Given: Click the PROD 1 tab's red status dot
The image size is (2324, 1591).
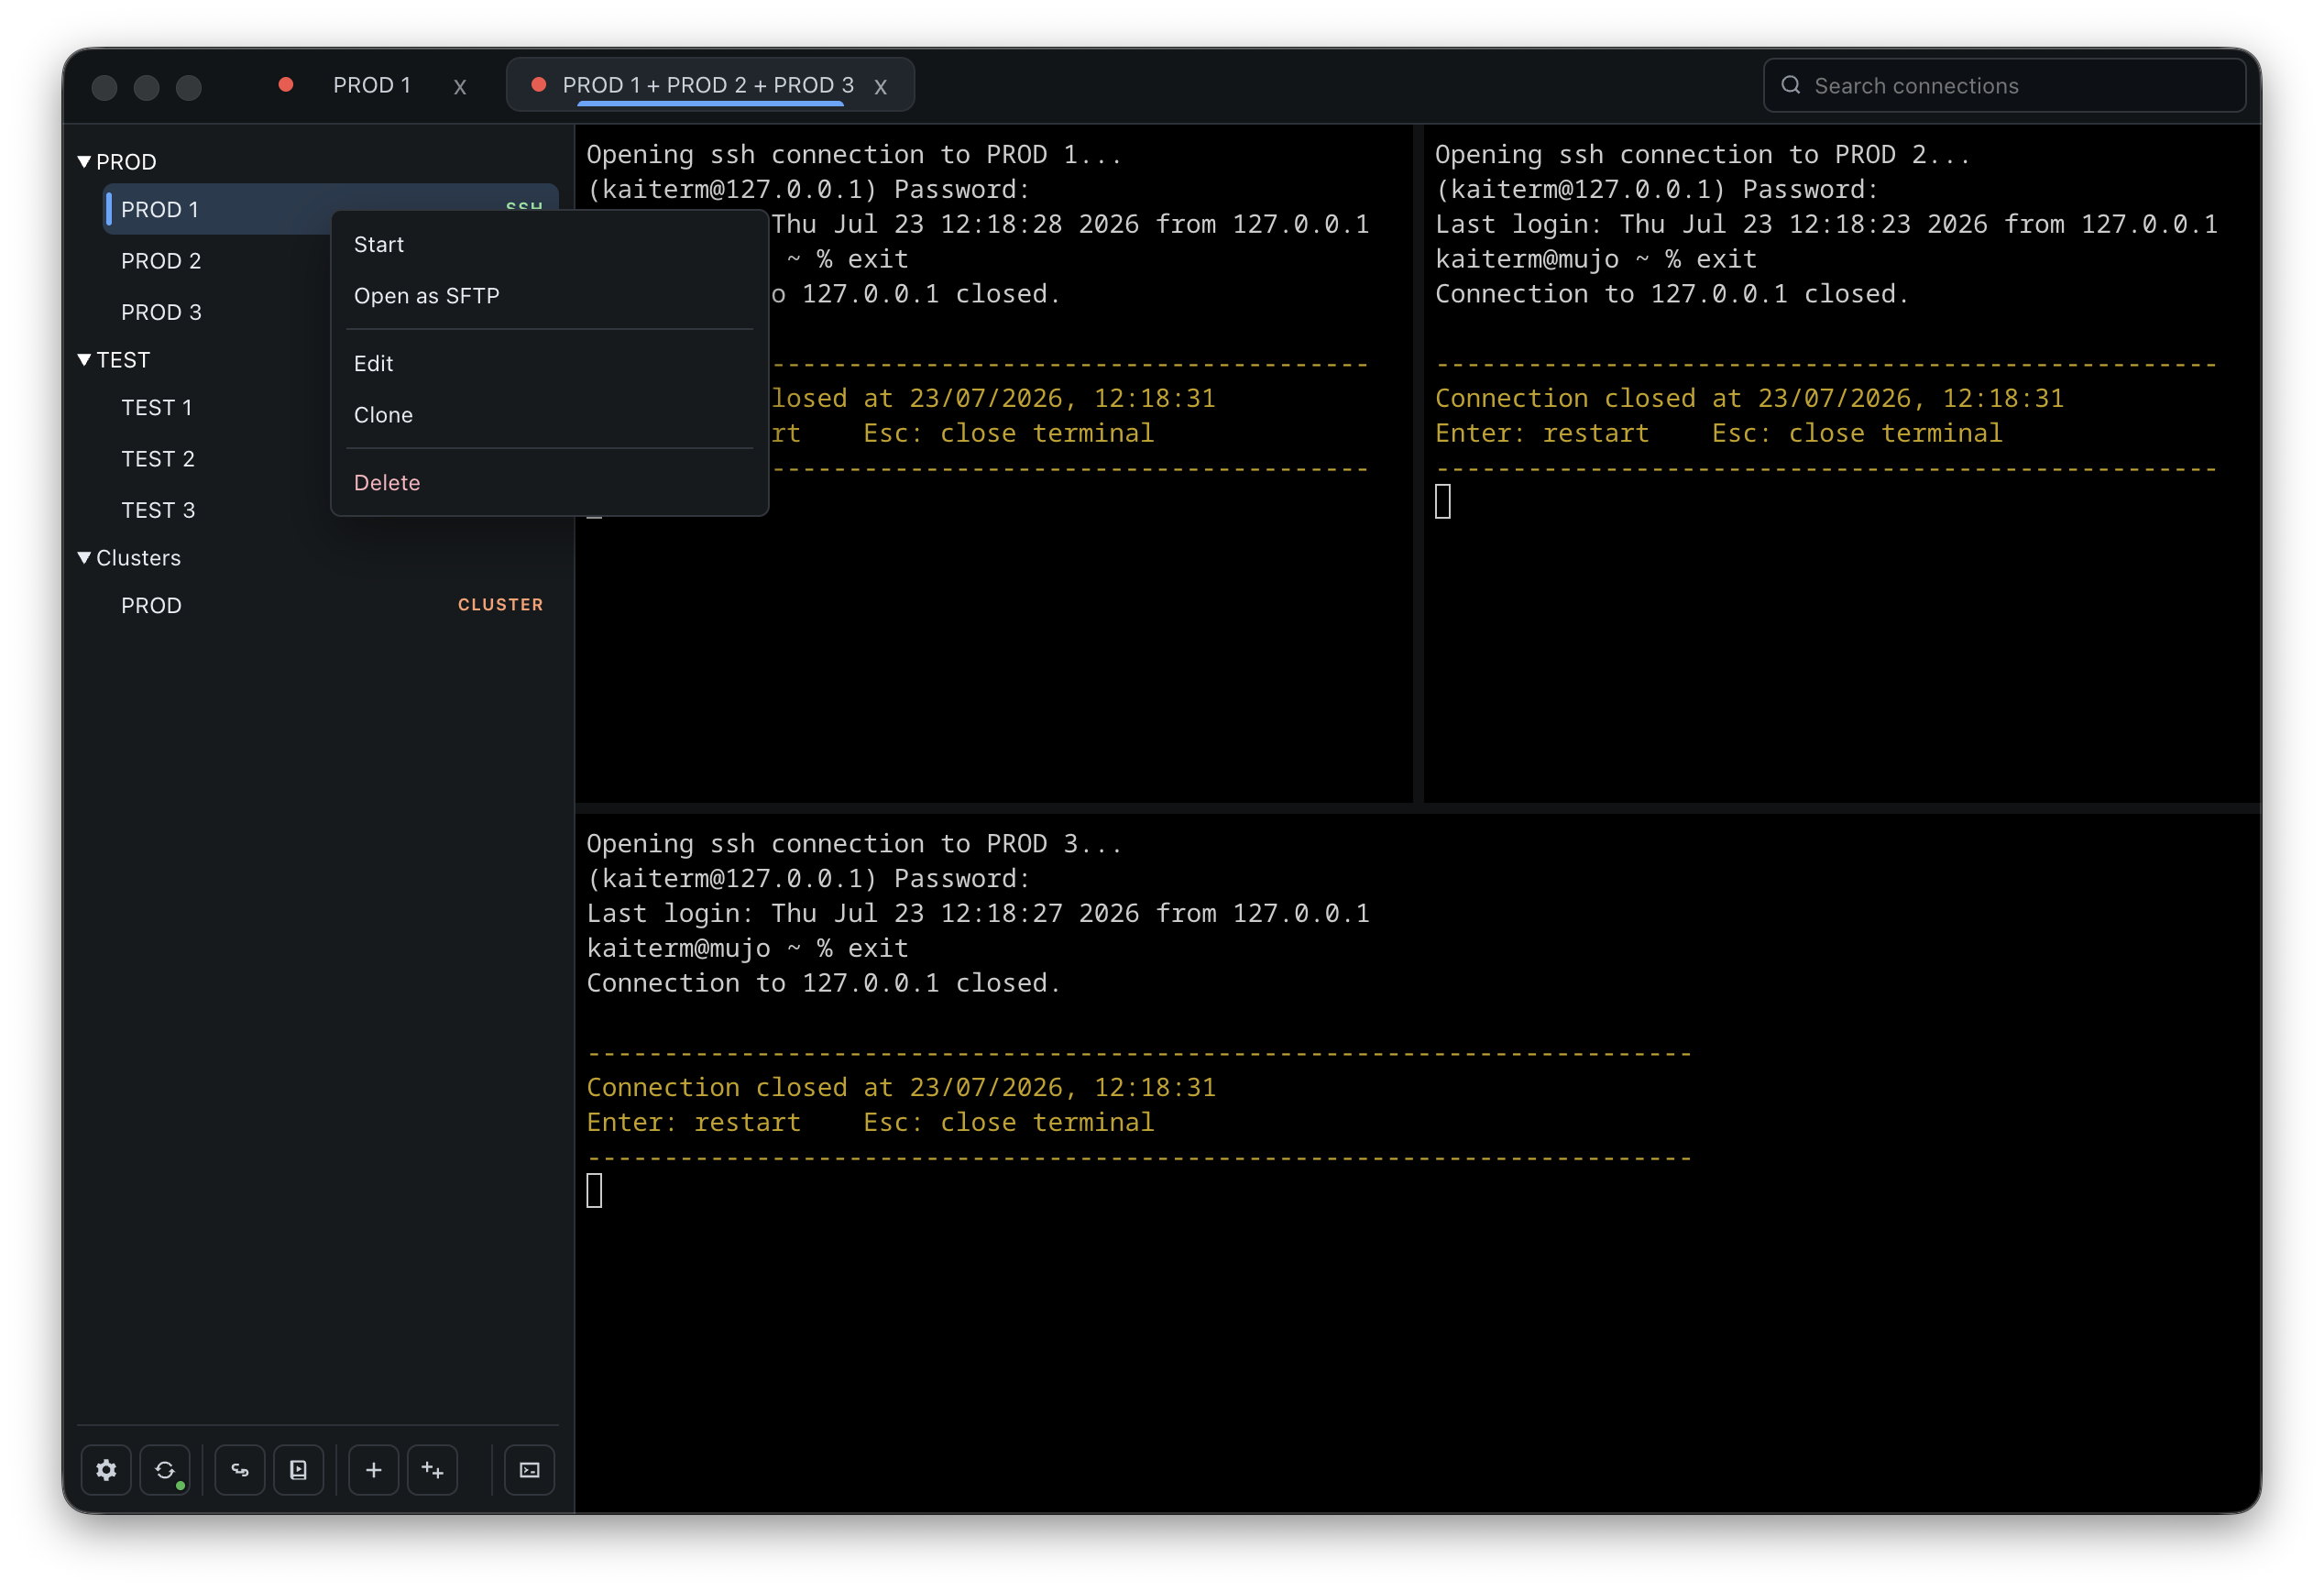Looking at the screenshot, I should (285, 85).
